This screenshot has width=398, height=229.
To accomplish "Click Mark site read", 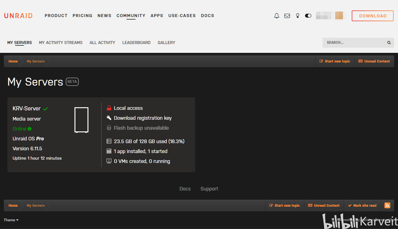I will coord(362,206).
